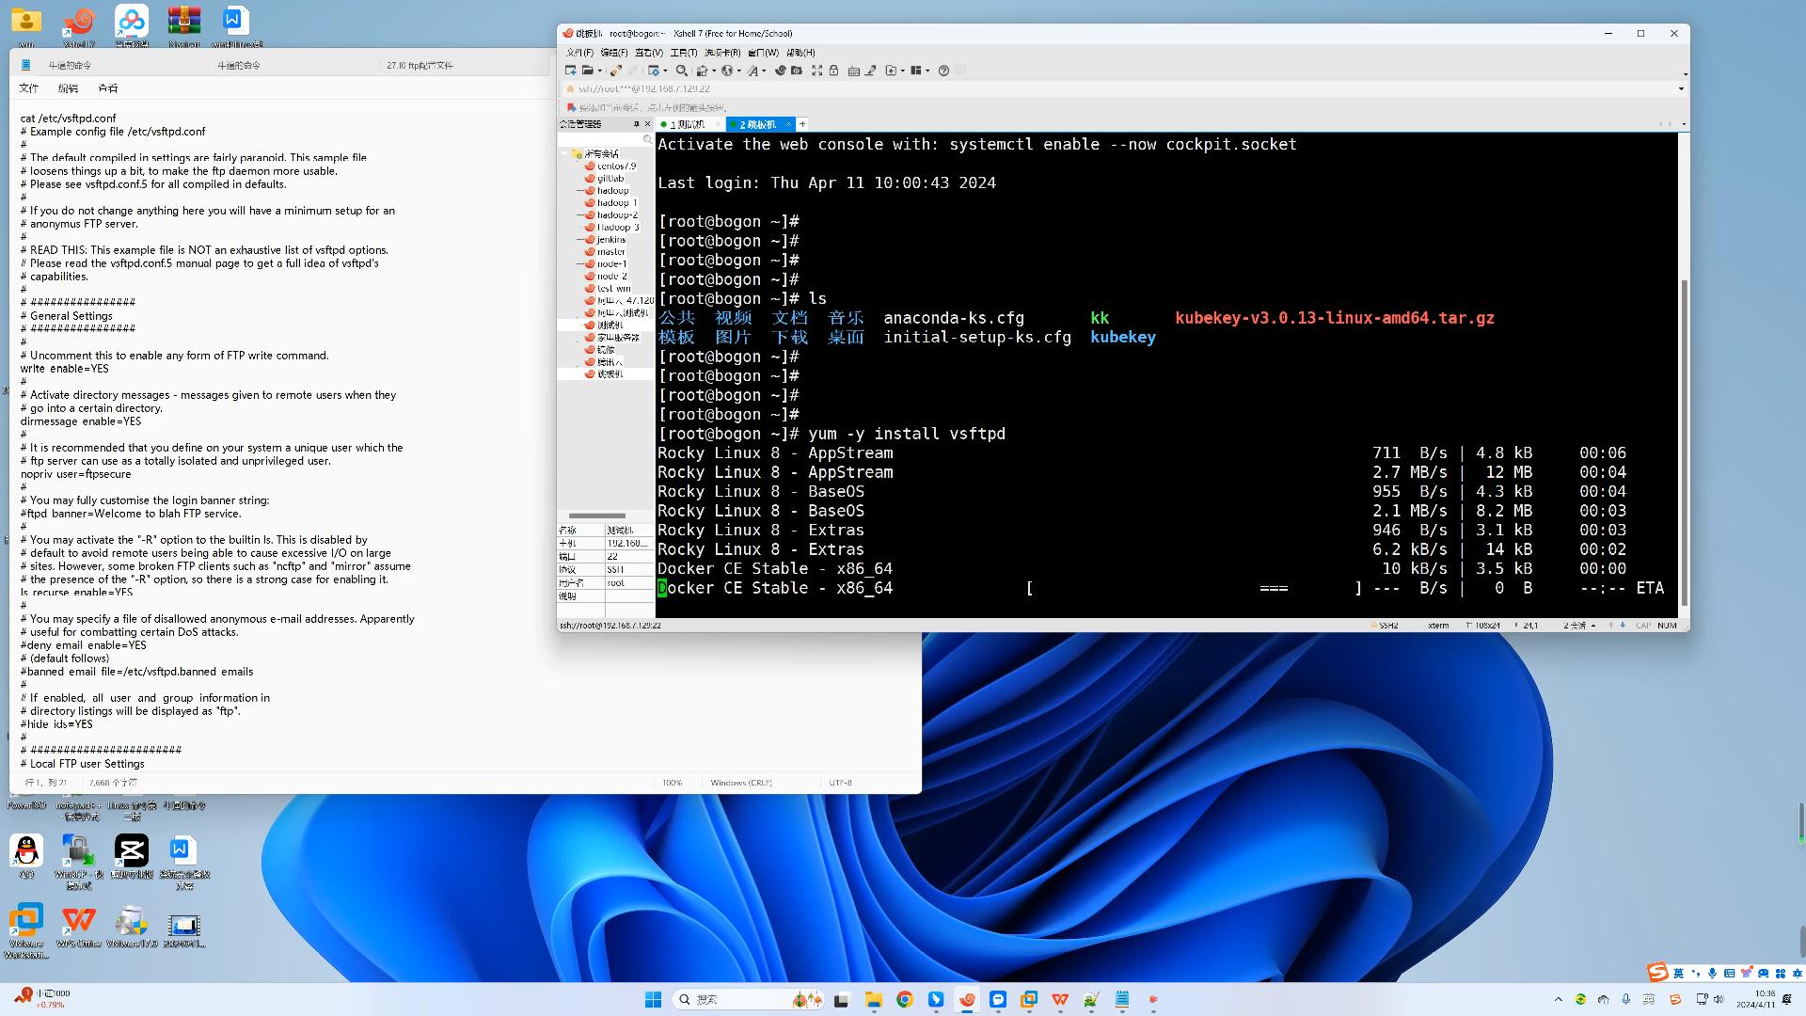Click the new tab/add page icon in the toolbar
Screen dimensions: 1806x1016
(891, 71)
